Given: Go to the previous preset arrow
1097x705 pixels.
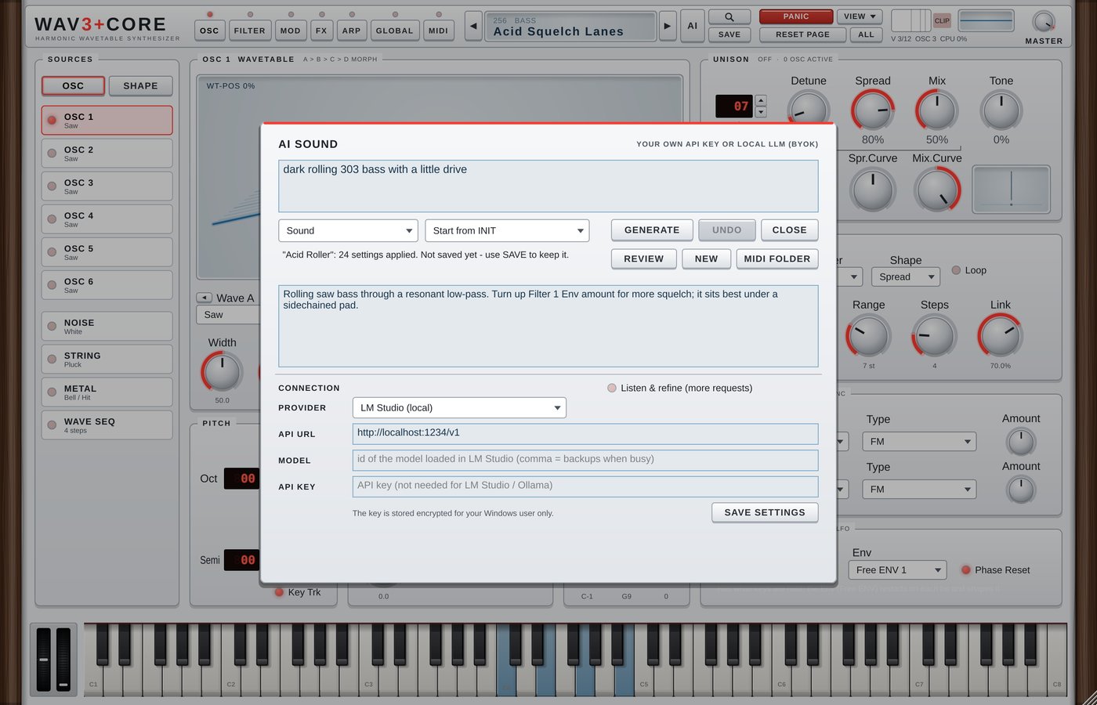Looking at the screenshot, I should [473, 26].
